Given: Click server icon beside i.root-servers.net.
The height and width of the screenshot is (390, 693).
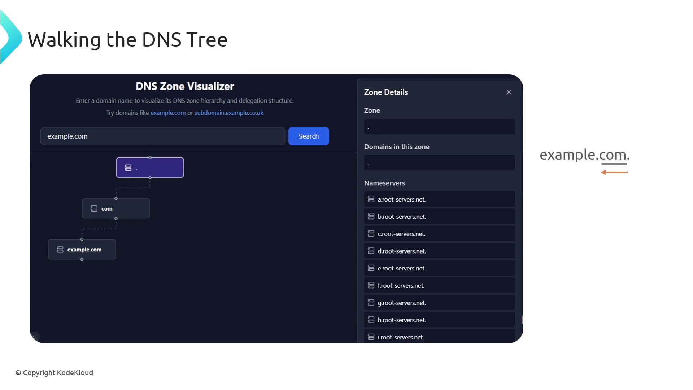Looking at the screenshot, I should click(371, 337).
